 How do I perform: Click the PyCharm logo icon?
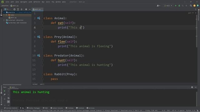click(x=2, y=2)
